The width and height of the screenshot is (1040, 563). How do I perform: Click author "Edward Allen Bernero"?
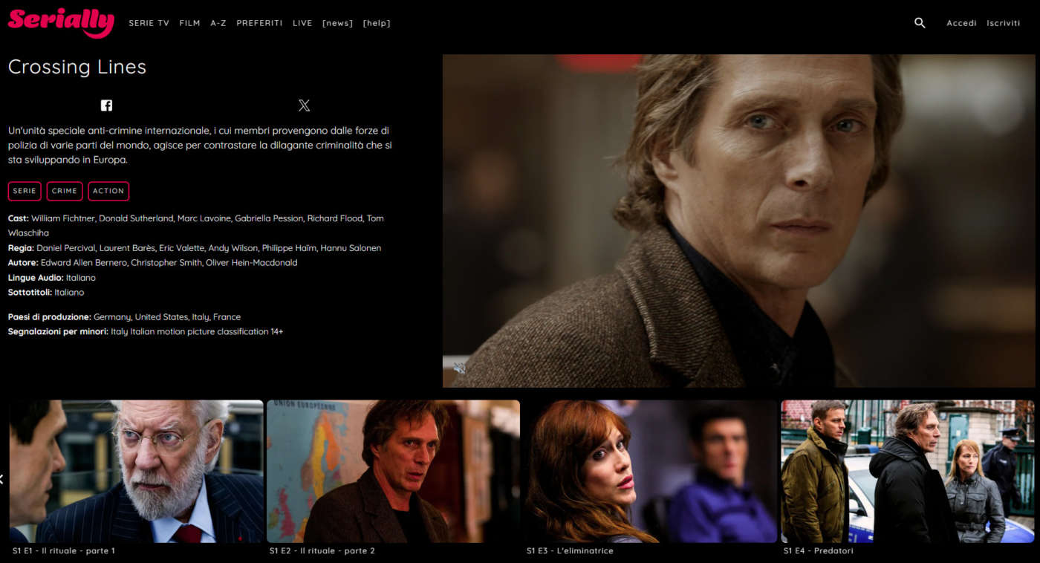[84, 263]
